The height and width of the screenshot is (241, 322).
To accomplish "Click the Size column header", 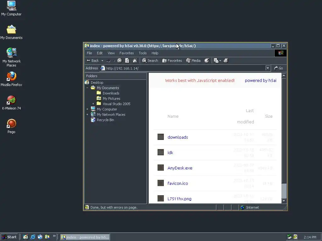I will pos(269,116).
